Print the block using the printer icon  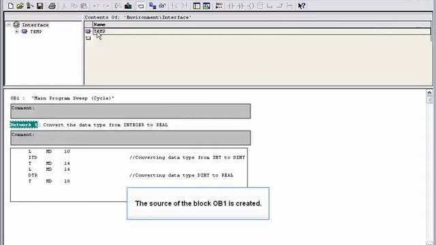point(52,6)
